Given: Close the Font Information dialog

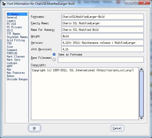Looking at the screenshot, I should pyautogui.click(x=144, y=3).
